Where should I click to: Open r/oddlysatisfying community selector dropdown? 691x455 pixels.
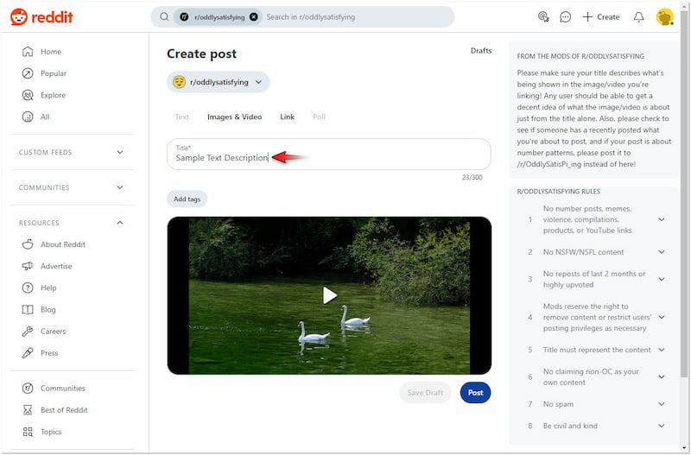click(219, 82)
